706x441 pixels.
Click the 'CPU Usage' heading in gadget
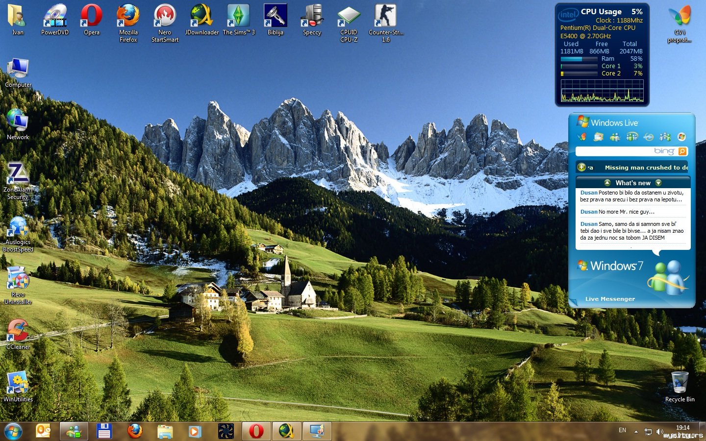tap(601, 12)
